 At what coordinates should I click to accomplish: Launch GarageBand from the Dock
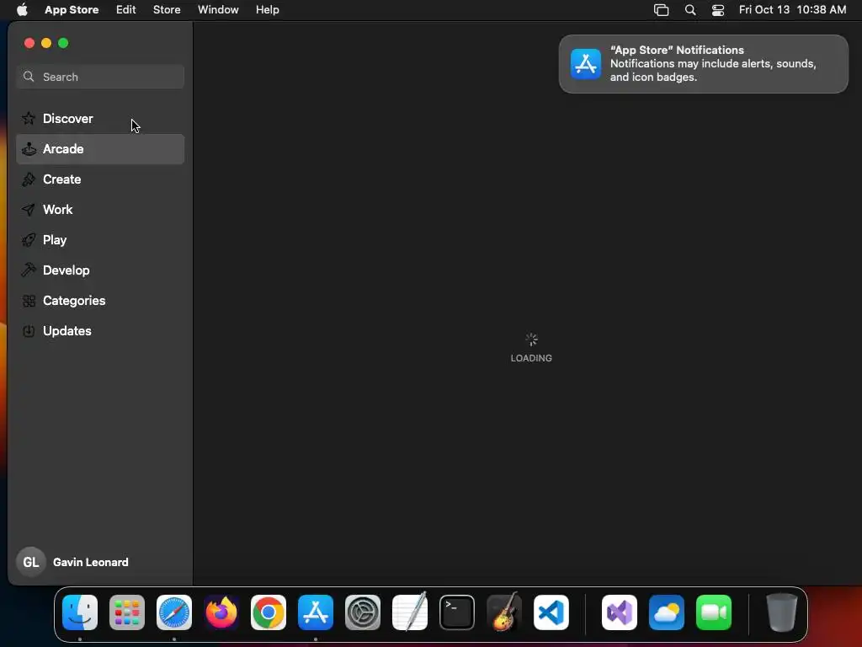[x=504, y=612]
